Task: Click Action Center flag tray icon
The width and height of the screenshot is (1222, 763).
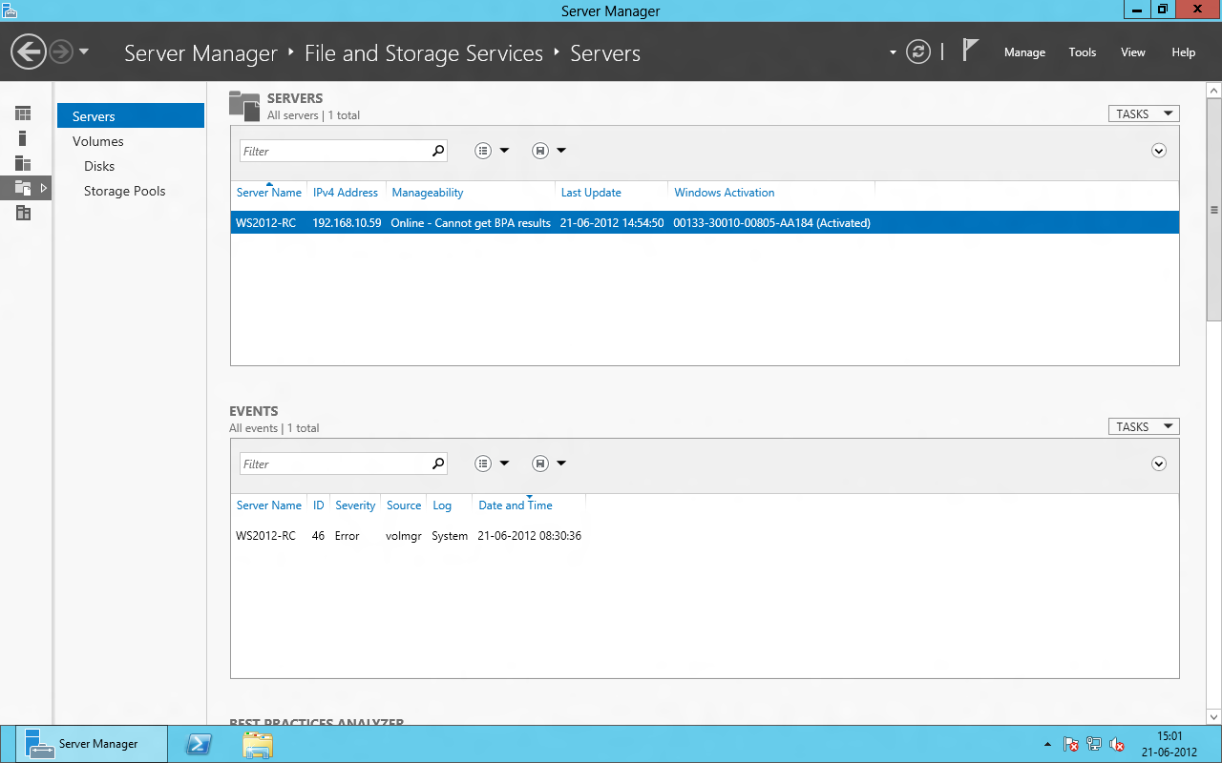Action: point(1071,744)
